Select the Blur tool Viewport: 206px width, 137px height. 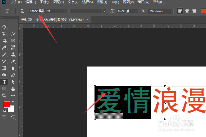click(x=13, y=68)
